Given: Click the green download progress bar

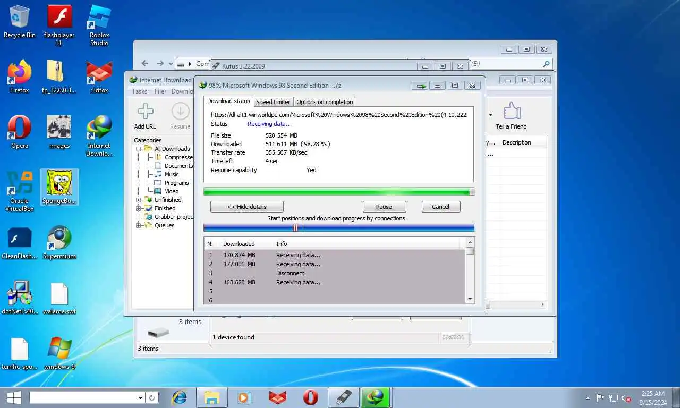Looking at the screenshot, I should tap(339, 192).
